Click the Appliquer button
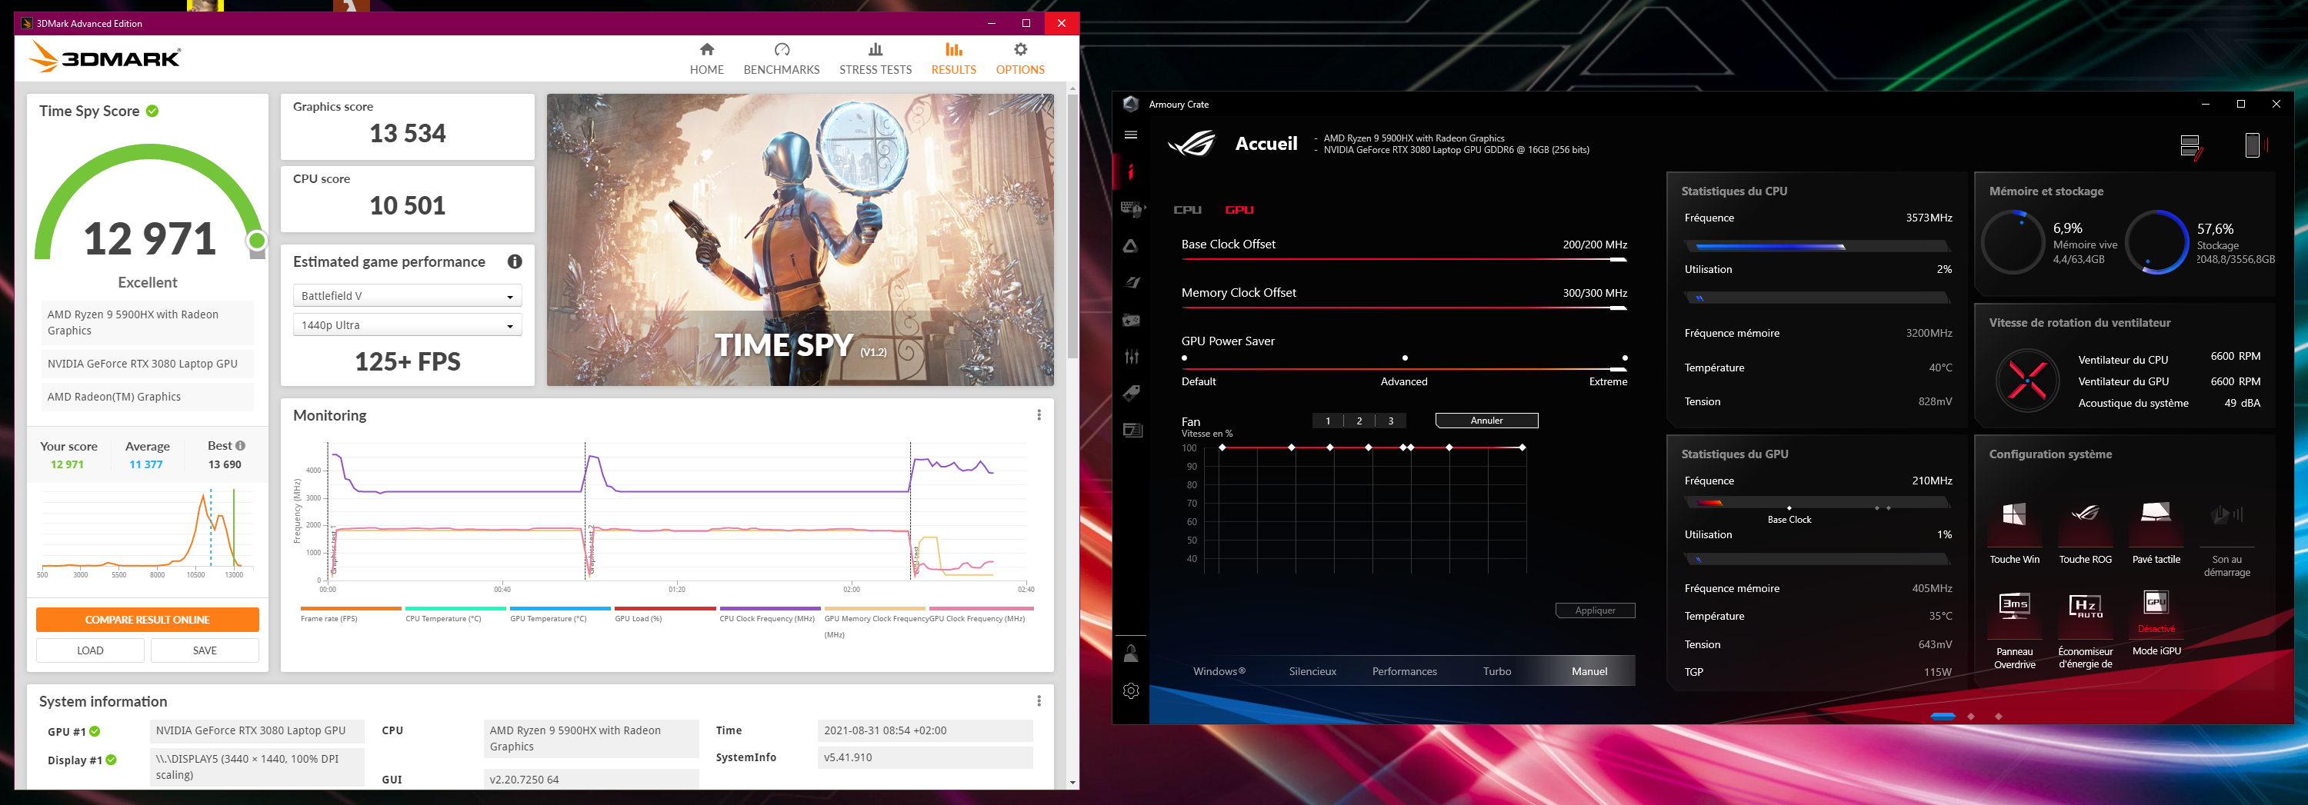Screen dimensions: 2308x805 (x=1595, y=610)
